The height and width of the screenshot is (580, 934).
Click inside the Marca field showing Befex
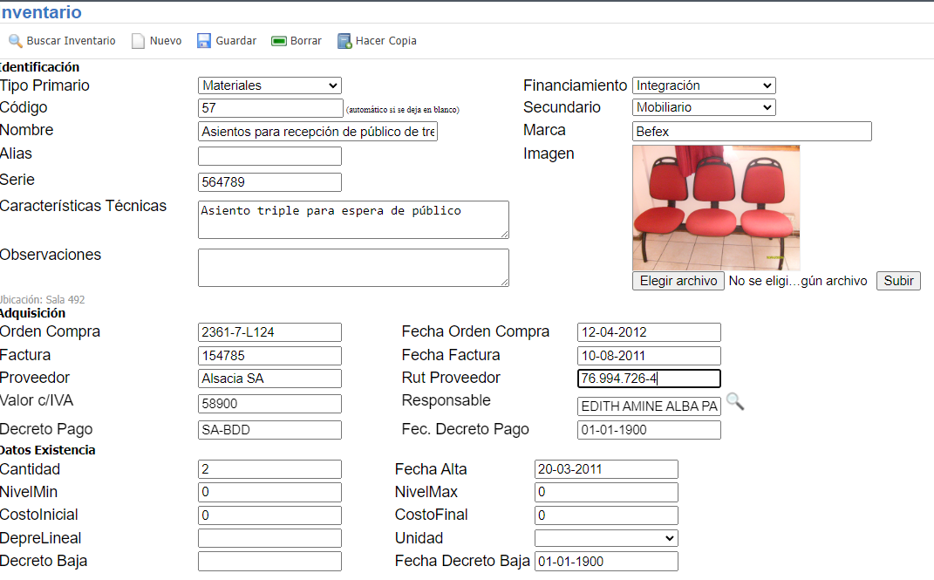coord(750,131)
